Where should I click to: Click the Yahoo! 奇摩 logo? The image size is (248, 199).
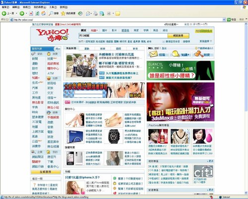(52, 35)
